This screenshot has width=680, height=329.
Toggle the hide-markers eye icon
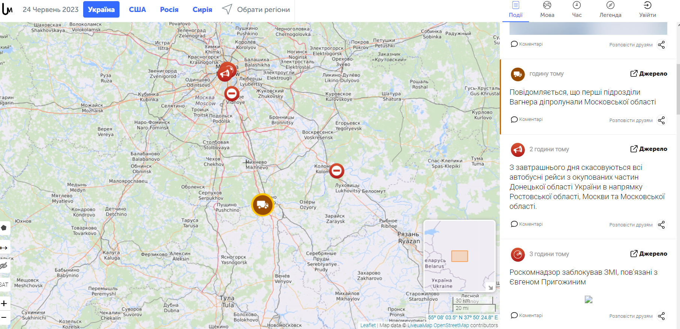[4, 266]
